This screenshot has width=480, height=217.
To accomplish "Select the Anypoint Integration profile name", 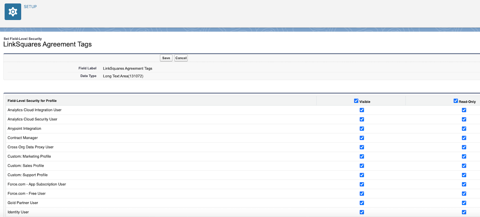I will click(24, 129).
